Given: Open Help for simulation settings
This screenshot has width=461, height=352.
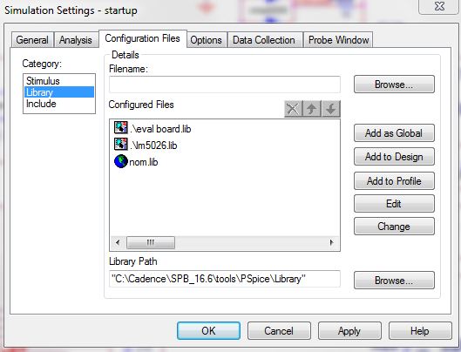Looking at the screenshot, I should (x=420, y=330).
